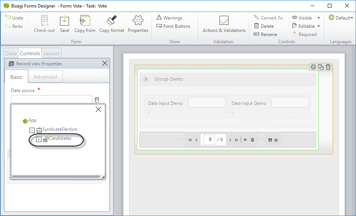Go to next record in pager

pos(230,140)
